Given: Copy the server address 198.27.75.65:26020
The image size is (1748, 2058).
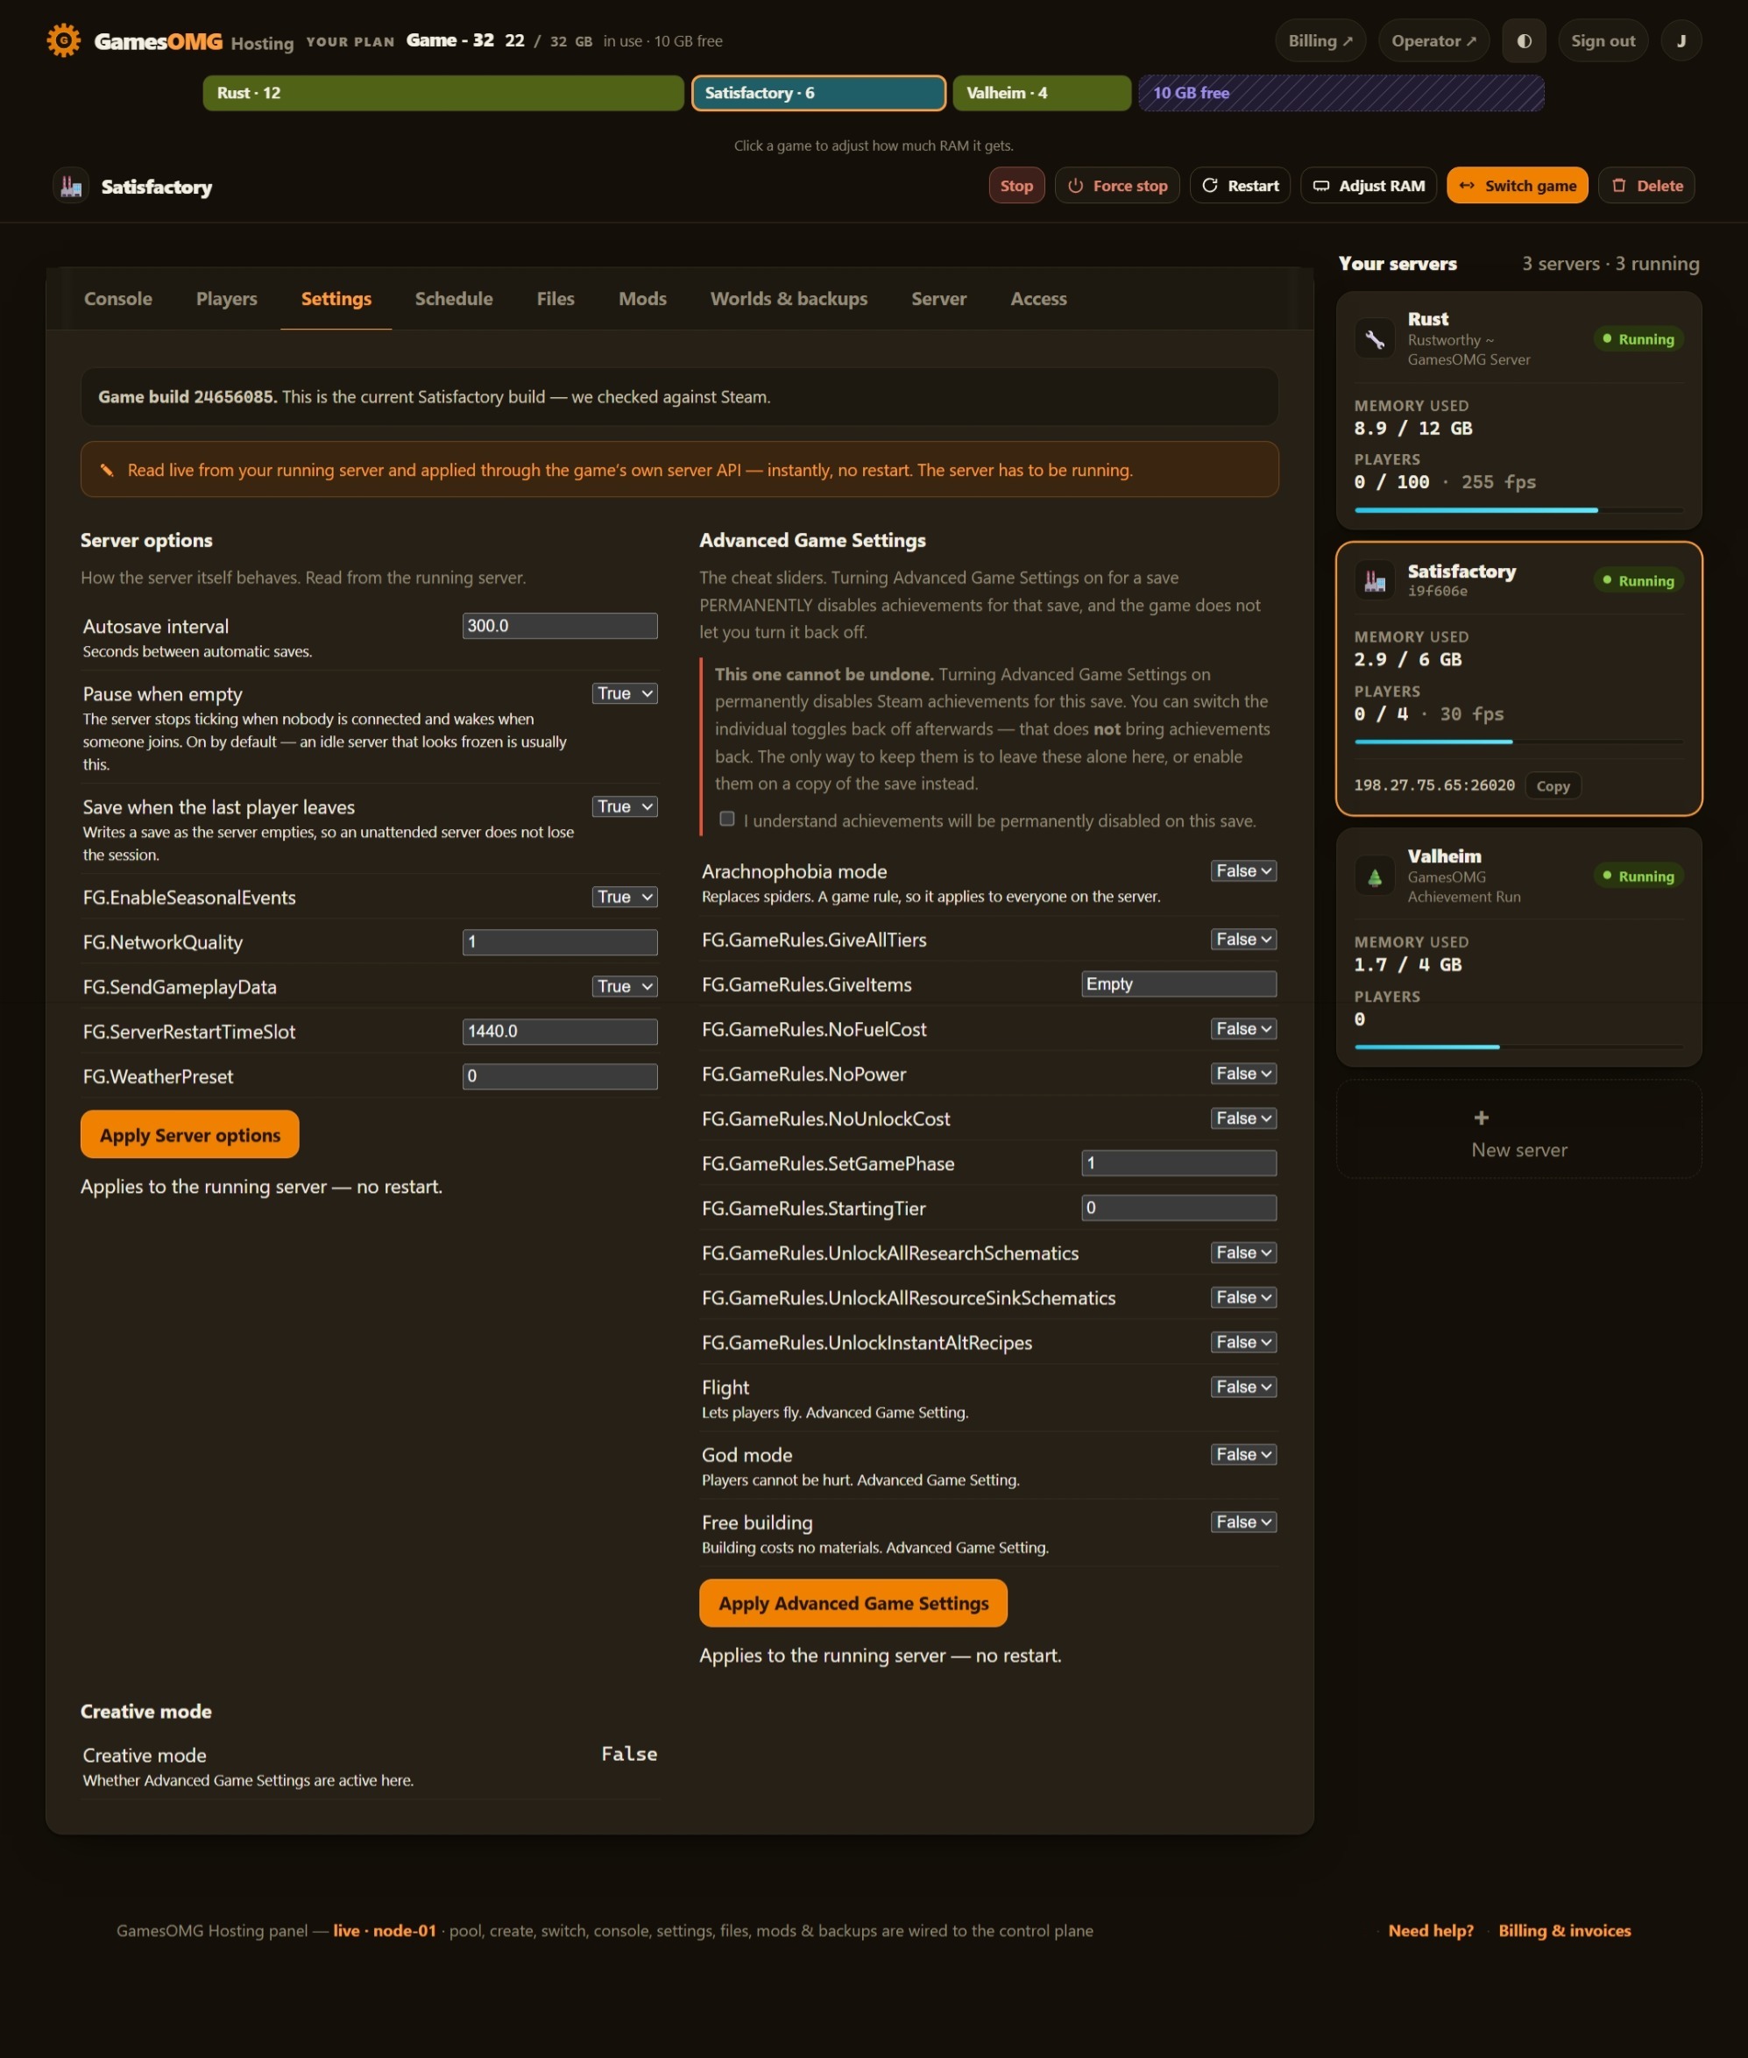Looking at the screenshot, I should (x=1553, y=786).
